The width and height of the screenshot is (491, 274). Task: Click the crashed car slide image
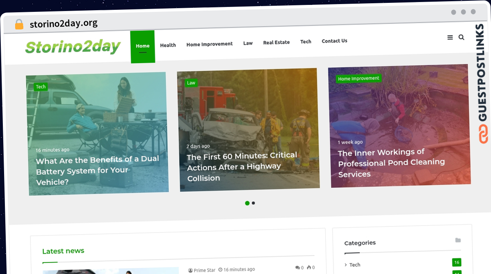pyautogui.click(x=248, y=130)
